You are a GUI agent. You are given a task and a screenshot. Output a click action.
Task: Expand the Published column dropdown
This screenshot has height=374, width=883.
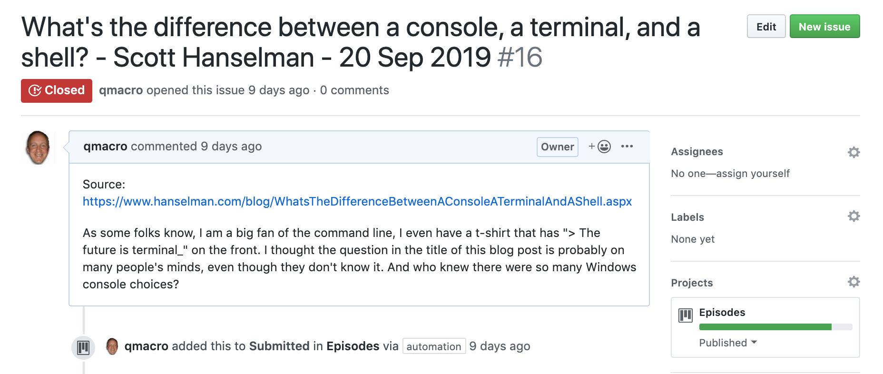coord(727,343)
